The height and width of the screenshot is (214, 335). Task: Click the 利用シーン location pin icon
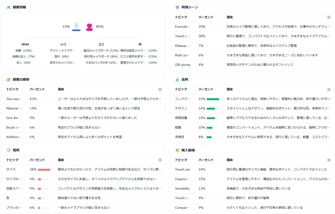click(177, 7)
